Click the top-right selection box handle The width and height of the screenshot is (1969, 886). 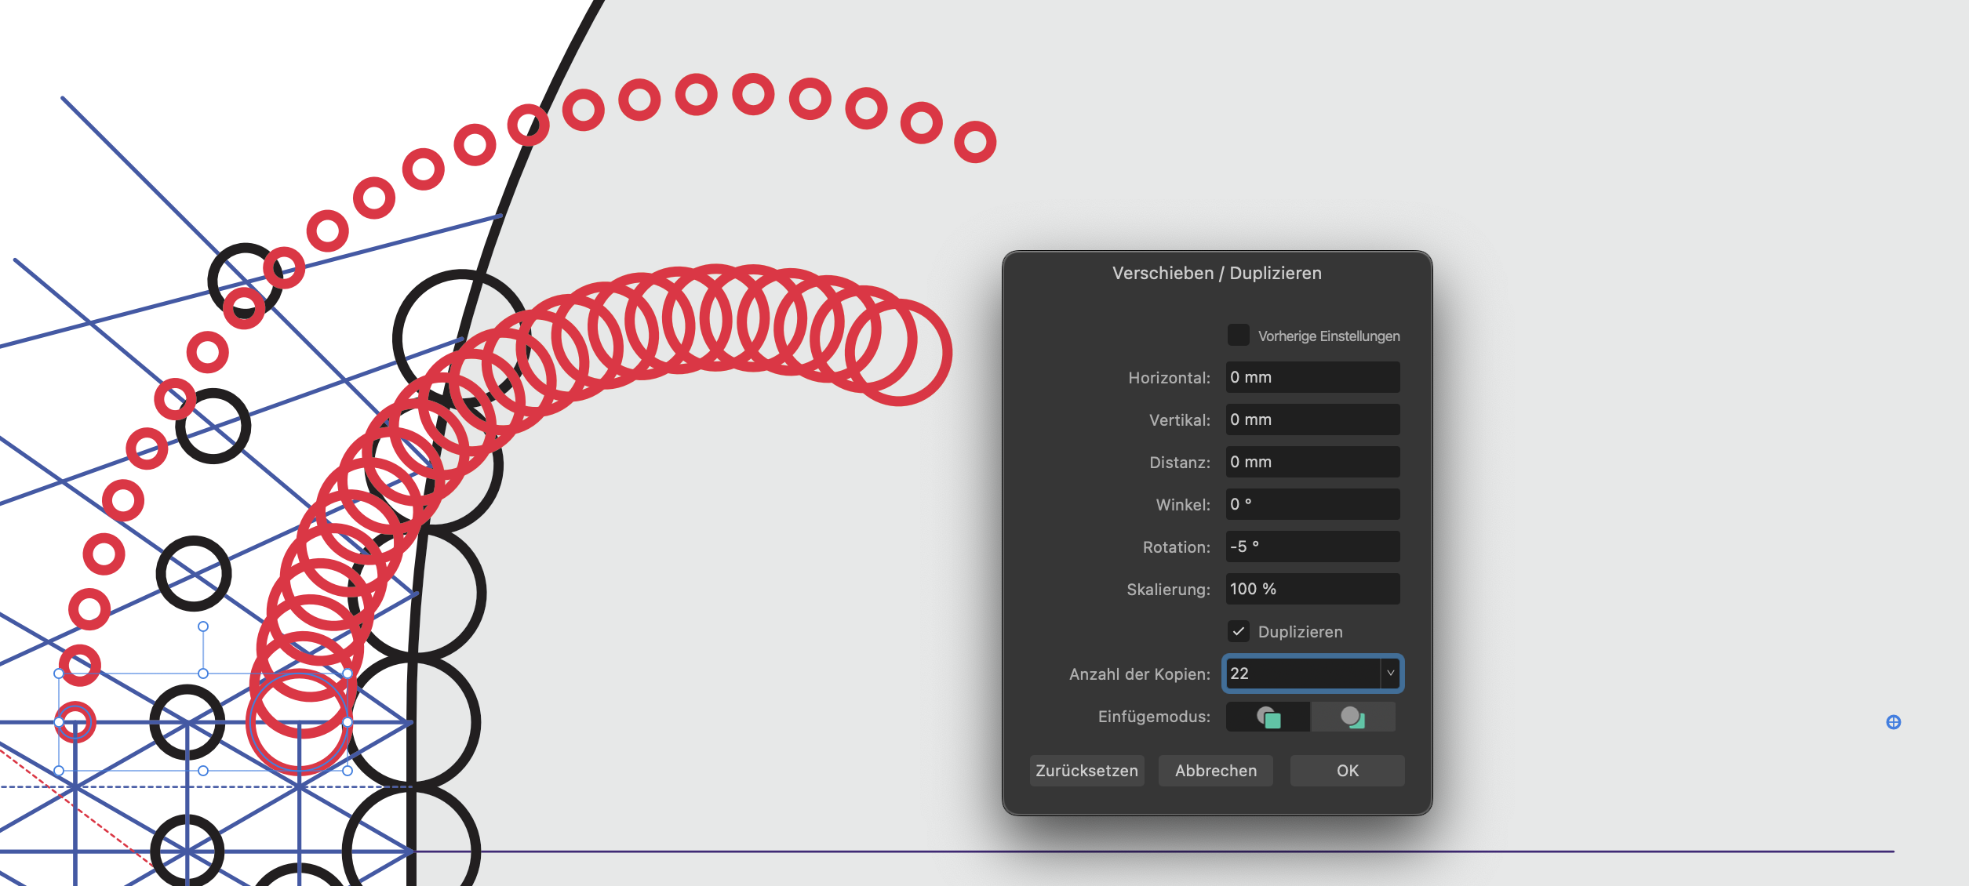[x=348, y=674]
